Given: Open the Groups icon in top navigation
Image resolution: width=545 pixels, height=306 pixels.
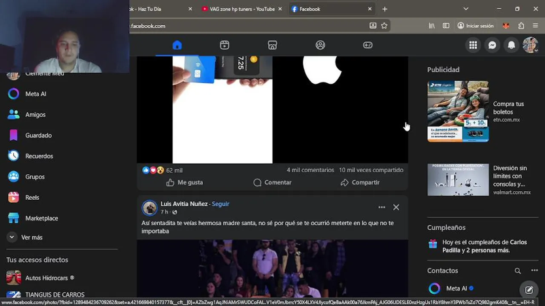Looking at the screenshot, I should (320, 45).
